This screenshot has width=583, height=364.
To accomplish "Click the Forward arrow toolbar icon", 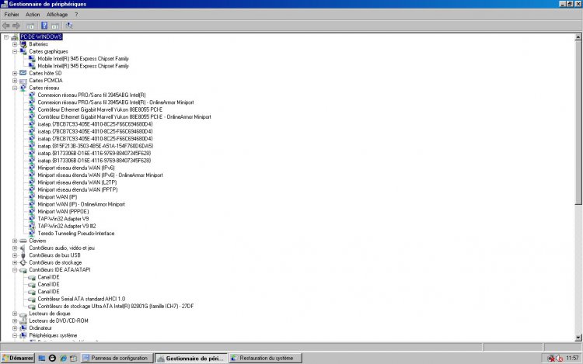I will (16, 26).
